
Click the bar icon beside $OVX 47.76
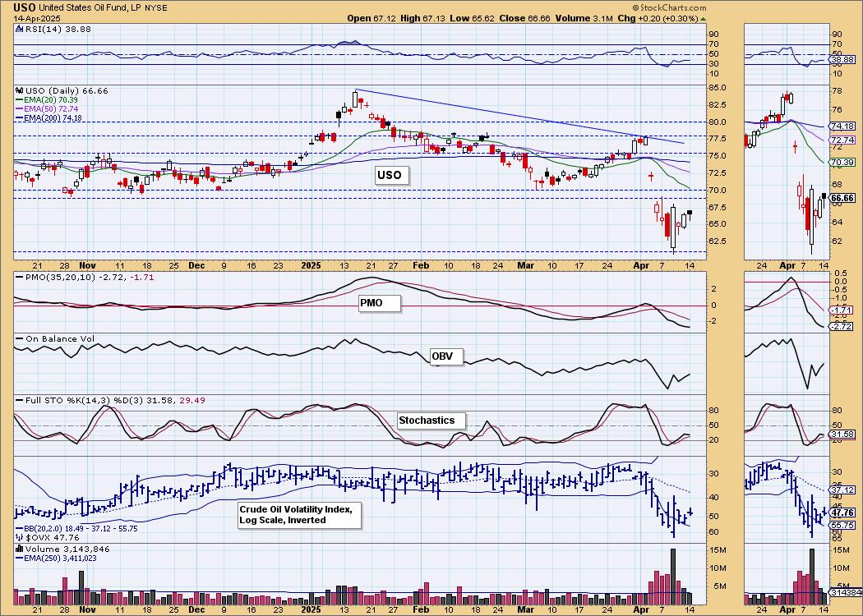point(20,537)
